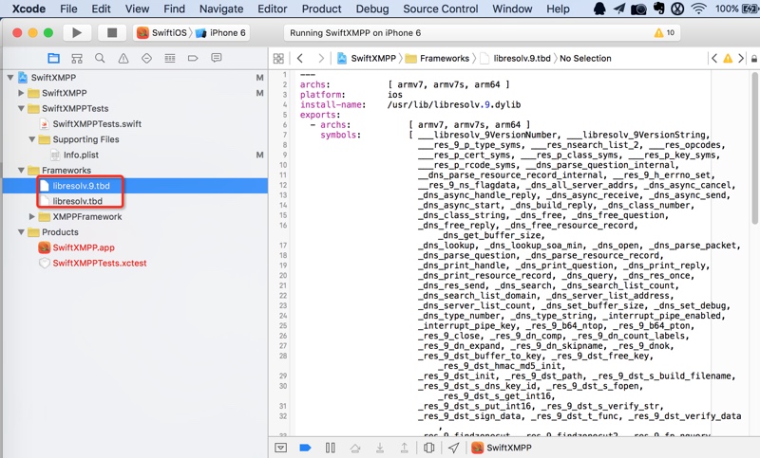Screen dimensions: 760x458
Task: Collapse the Supporting Files group
Action: pos(32,139)
